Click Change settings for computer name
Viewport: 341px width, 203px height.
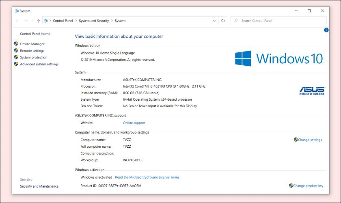pyautogui.click(x=310, y=140)
